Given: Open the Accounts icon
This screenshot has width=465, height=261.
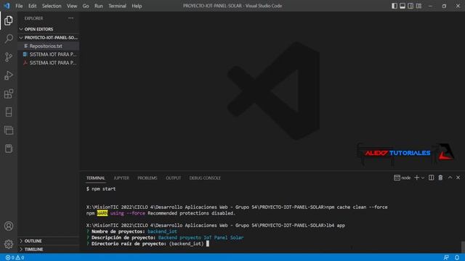Looking at the screenshot, I should pyautogui.click(x=9, y=226).
